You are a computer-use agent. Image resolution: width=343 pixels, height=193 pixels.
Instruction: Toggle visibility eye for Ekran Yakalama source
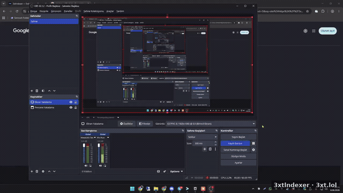click(71, 102)
